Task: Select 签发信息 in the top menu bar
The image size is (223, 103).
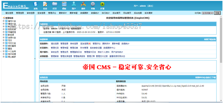Action: click(41, 13)
